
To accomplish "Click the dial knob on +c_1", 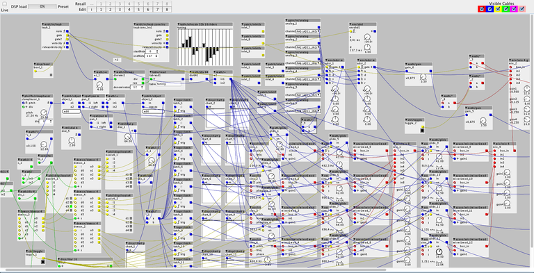I will click(100, 84).
